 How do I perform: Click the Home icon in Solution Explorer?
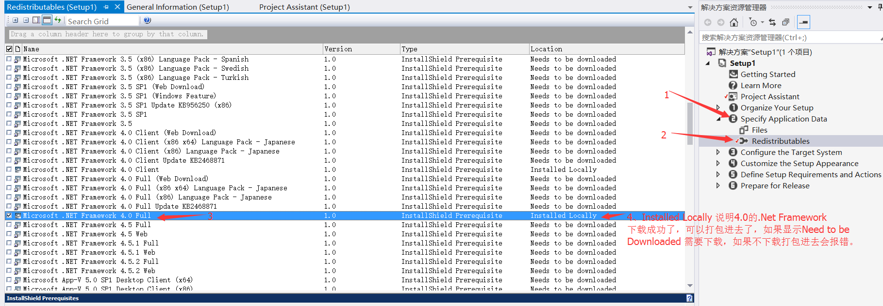[734, 22]
